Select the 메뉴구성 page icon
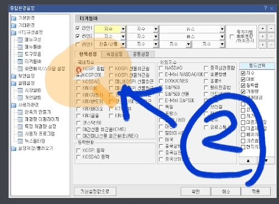279x204 pixels. (20, 40)
